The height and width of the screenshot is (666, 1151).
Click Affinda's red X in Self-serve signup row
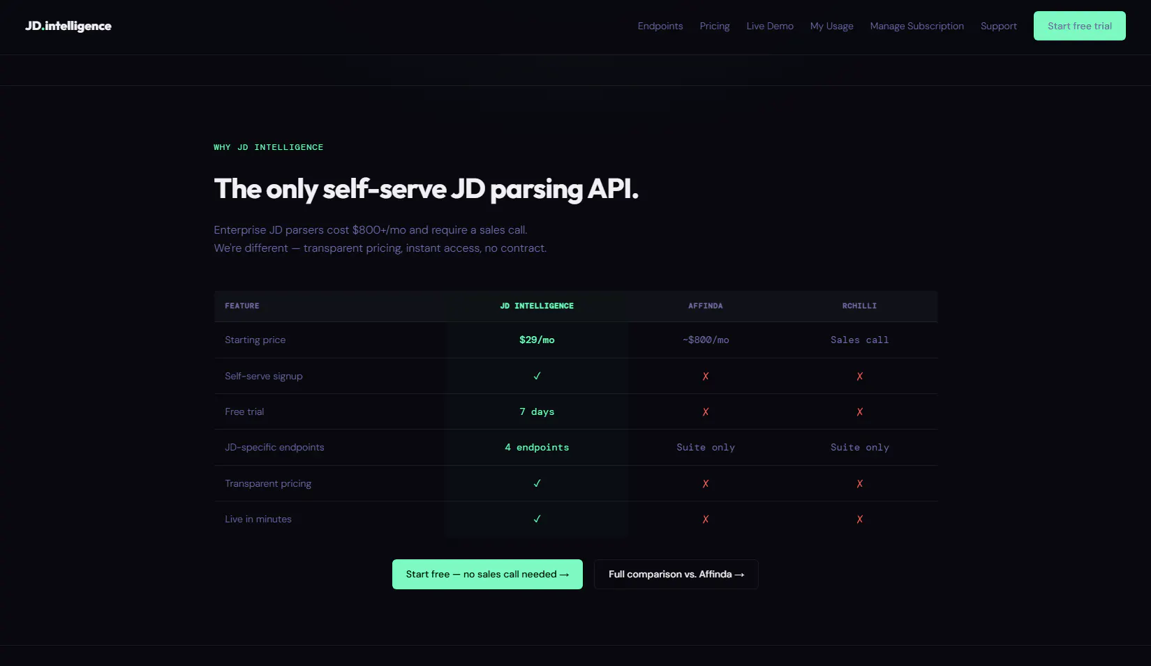point(706,376)
